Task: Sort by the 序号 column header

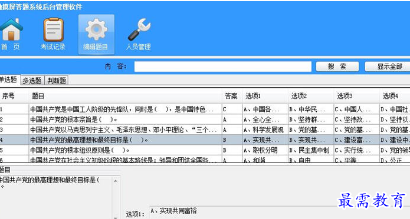Action: point(14,96)
